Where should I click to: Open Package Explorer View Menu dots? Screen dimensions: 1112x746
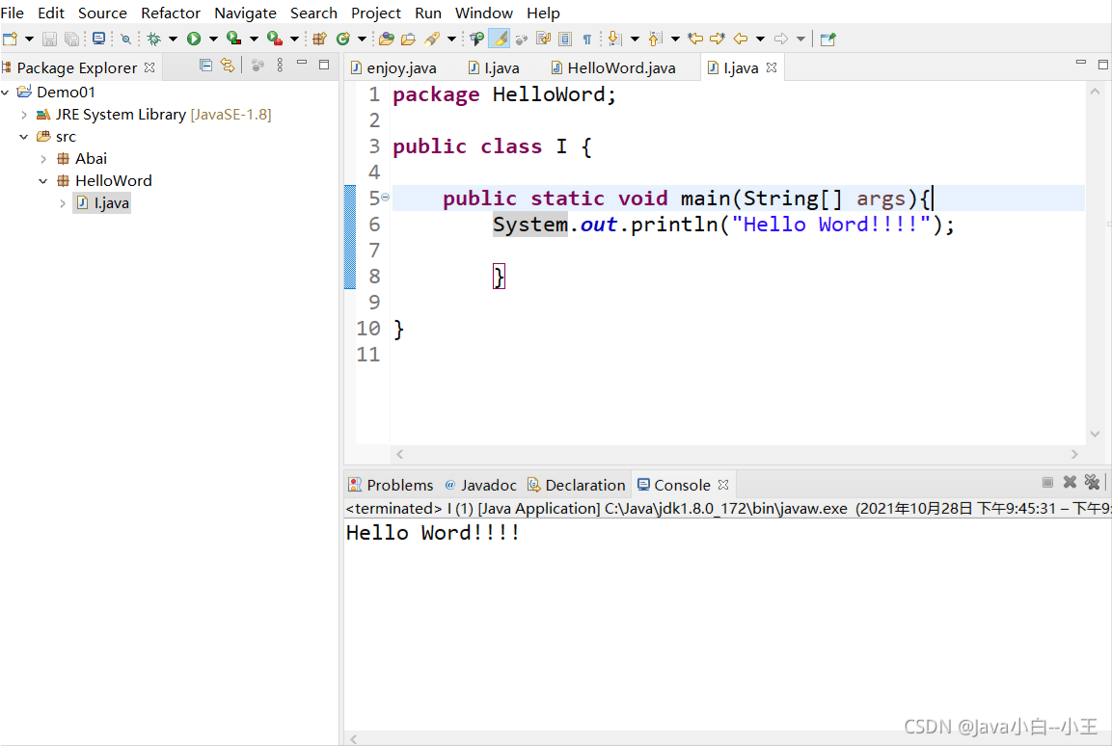[x=280, y=66]
